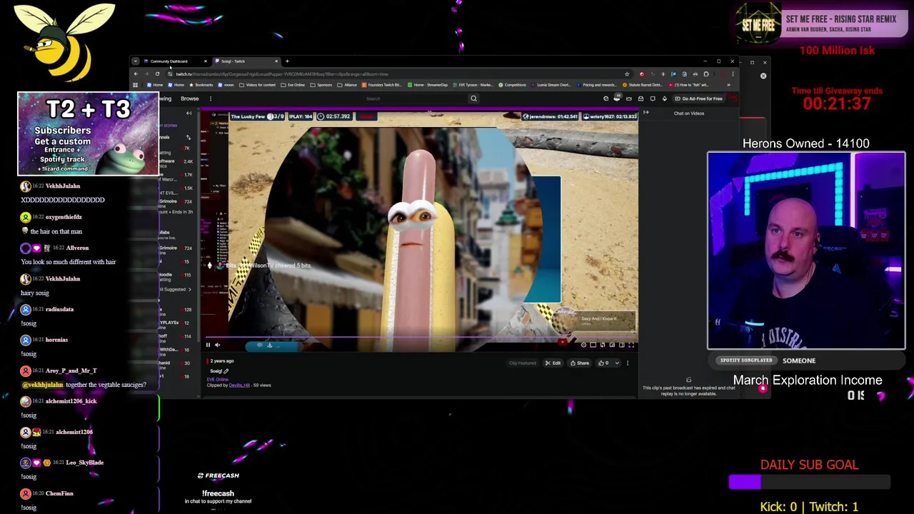Click the browser address bar URL

(x=282, y=74)
